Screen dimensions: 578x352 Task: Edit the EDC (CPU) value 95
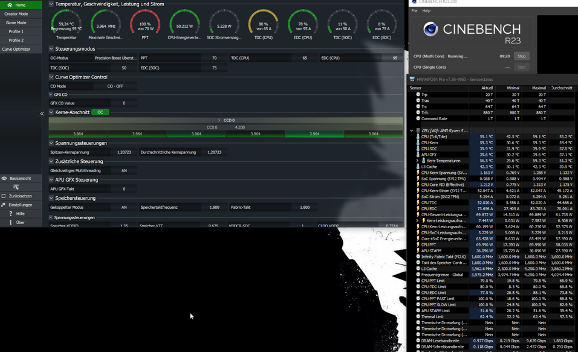tap(395, 58)
